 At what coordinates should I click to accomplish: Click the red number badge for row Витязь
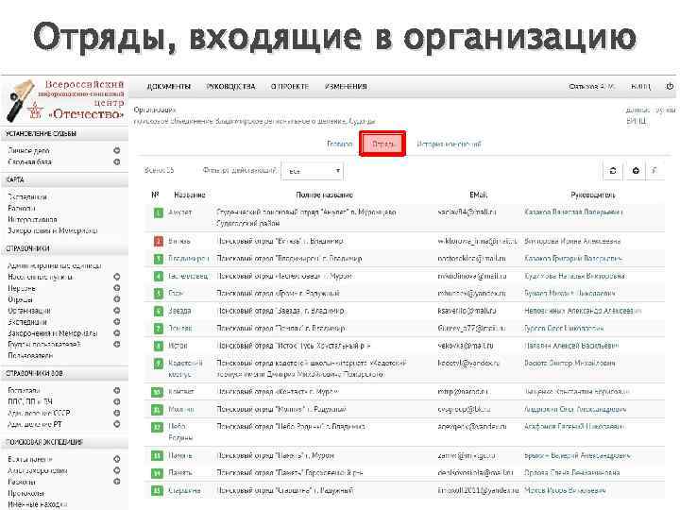click(159, 241)
